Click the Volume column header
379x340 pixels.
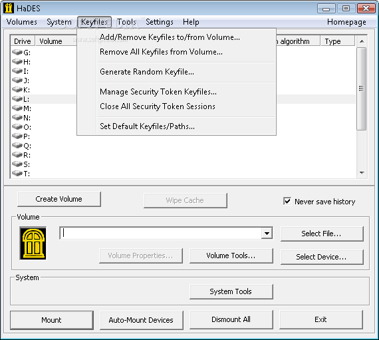click(57, 41)
